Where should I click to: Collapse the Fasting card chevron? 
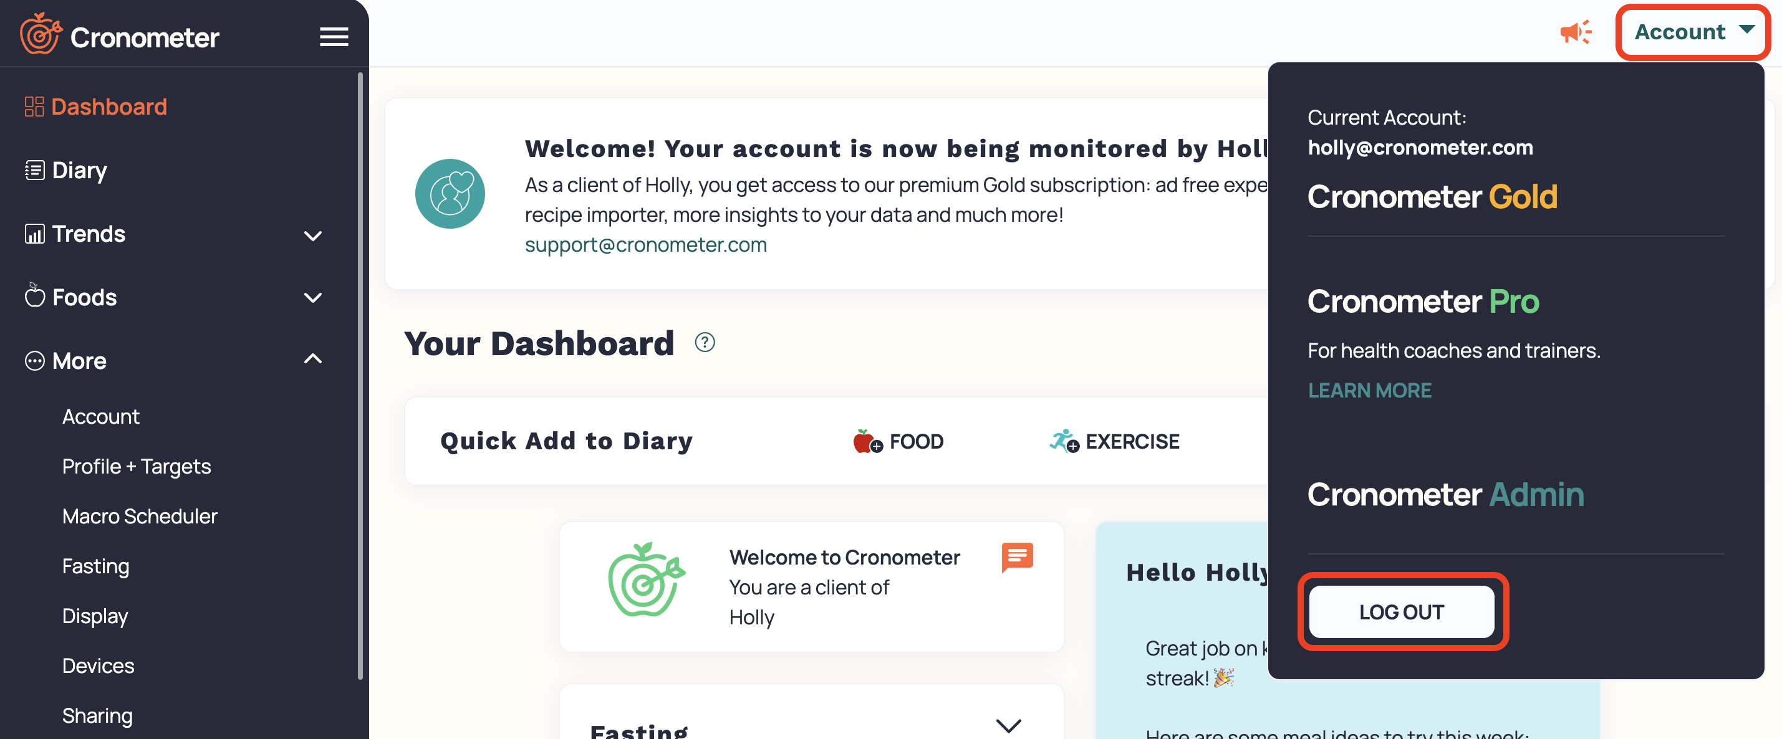click(x=1008, y=725)
